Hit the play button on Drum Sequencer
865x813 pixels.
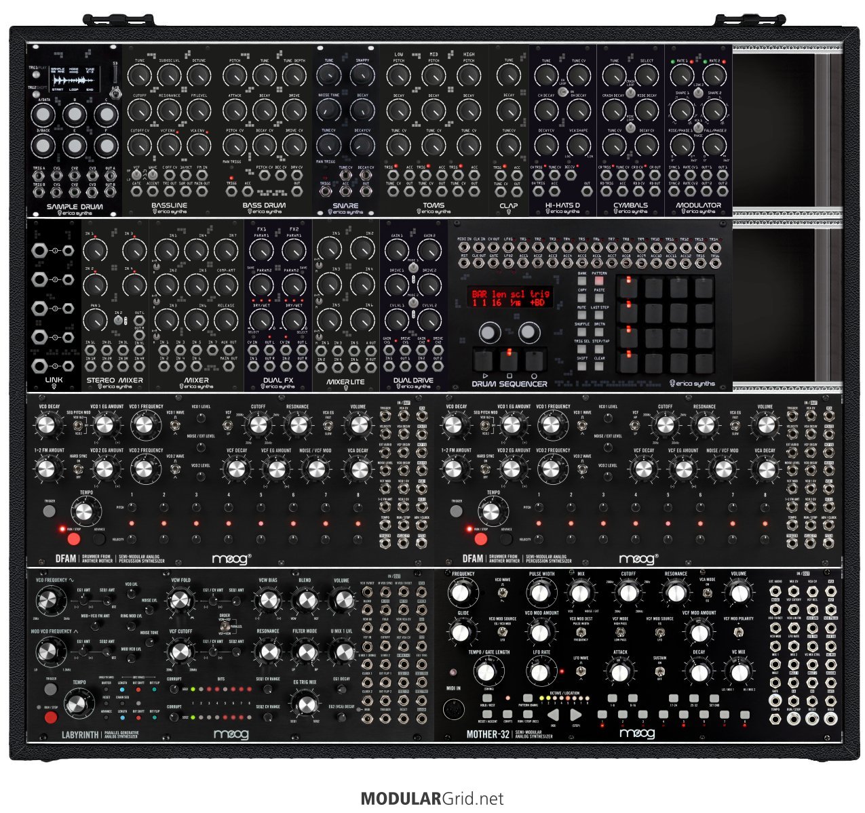pos(484,361)
